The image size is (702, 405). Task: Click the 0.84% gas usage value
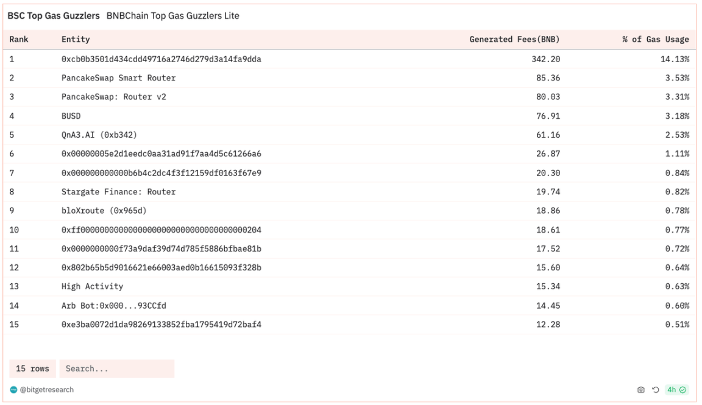(x=677, y=173)
